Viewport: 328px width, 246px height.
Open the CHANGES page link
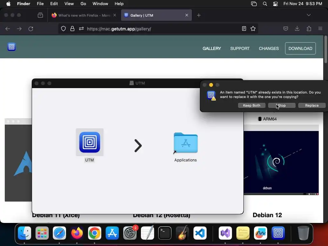point(269,49)
